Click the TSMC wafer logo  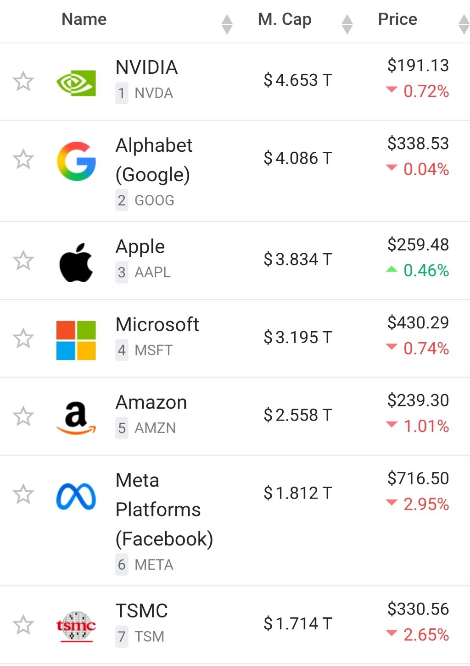76,626
